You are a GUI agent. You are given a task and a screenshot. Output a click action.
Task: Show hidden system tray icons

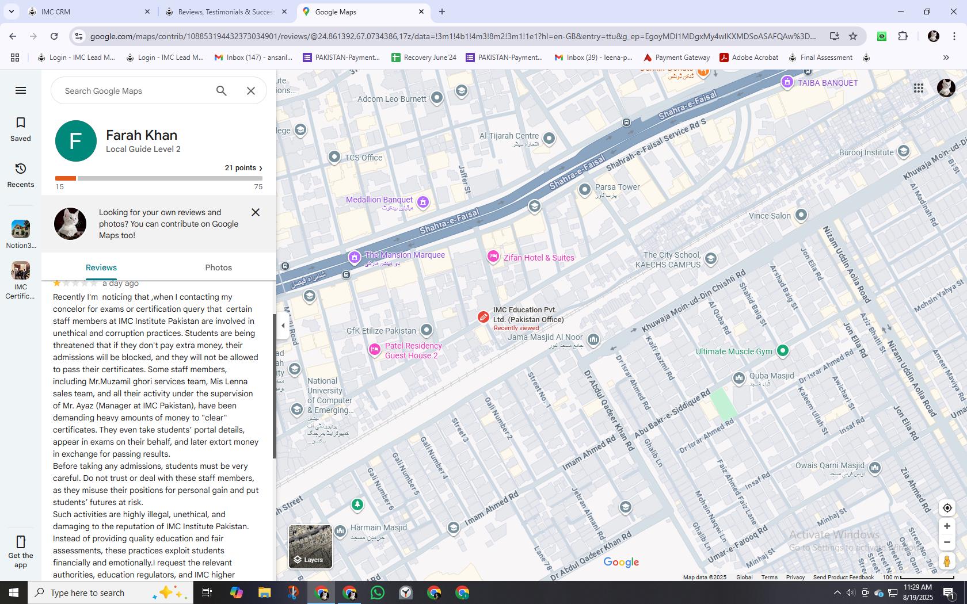tap(837, 592)
